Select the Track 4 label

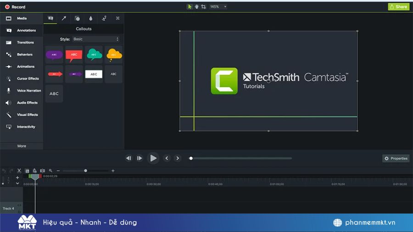click(8, 209)
